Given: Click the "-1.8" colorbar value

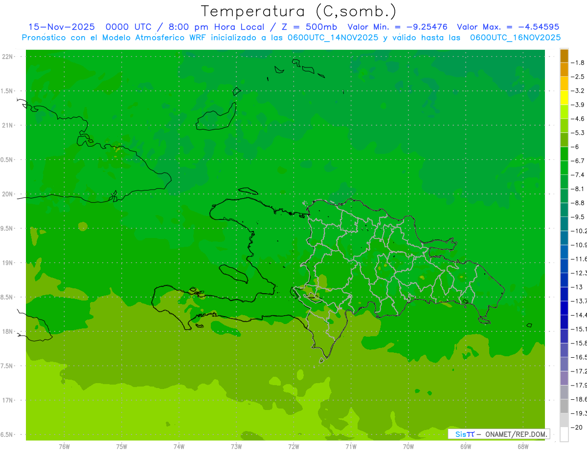Looking at the screenshot, I should point(579,63).
